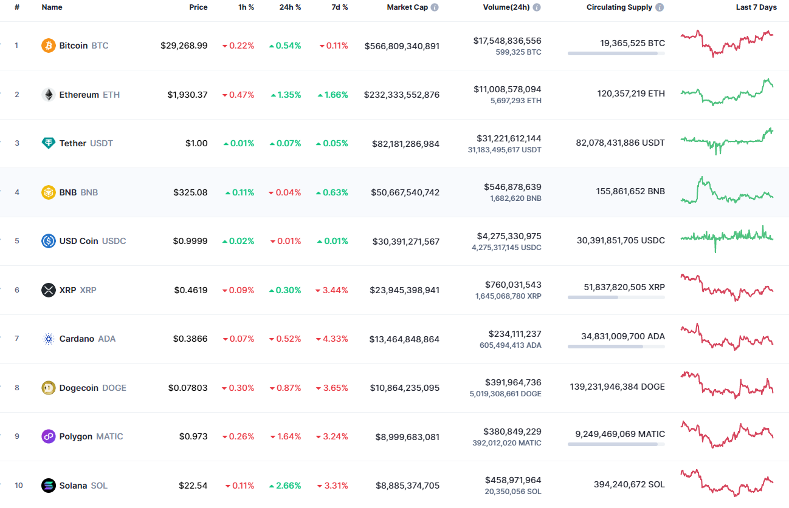This screenshot has width=789, height=508.
Task: Click the BNB gold logo
Action: point(48,192)
